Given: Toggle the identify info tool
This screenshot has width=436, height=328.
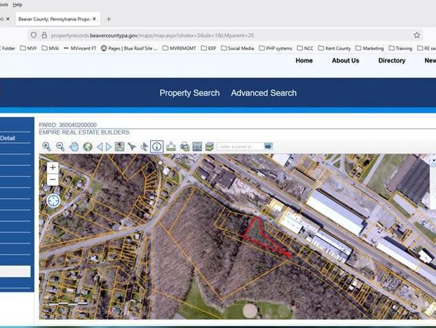Looking at the screenshot, I should [x=157, y=146].
